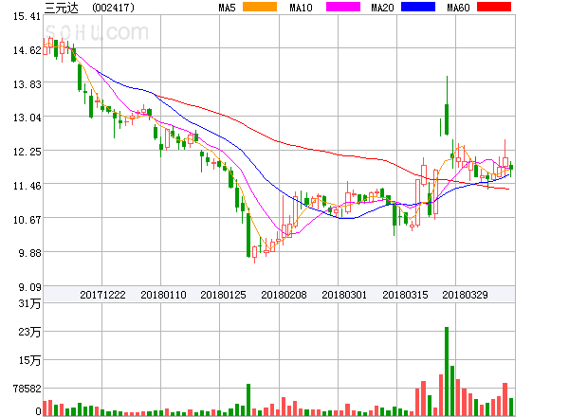569x417 pixels.
Task: Click the 20180315 date label
Action: (x=405, y=295)
